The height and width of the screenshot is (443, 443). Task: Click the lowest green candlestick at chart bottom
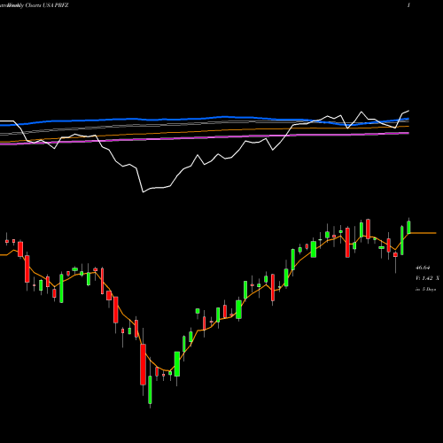pos(150,390)
